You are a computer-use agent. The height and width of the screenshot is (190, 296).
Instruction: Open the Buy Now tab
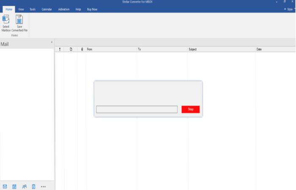coord(92,9)
